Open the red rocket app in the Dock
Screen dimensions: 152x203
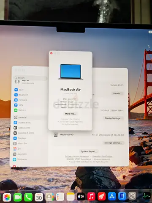tap(102, 196)
